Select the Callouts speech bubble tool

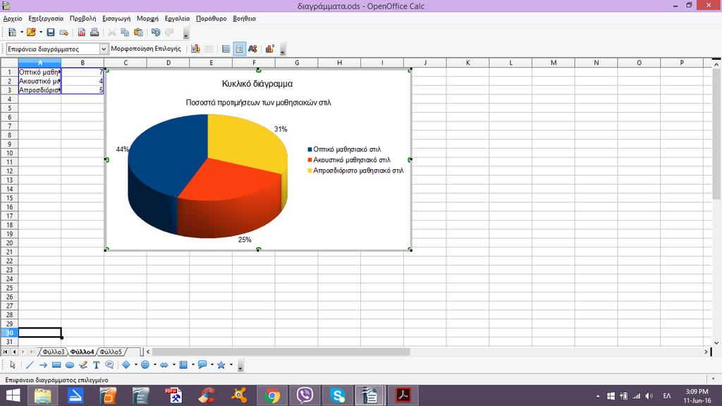(x=109, y=365)
